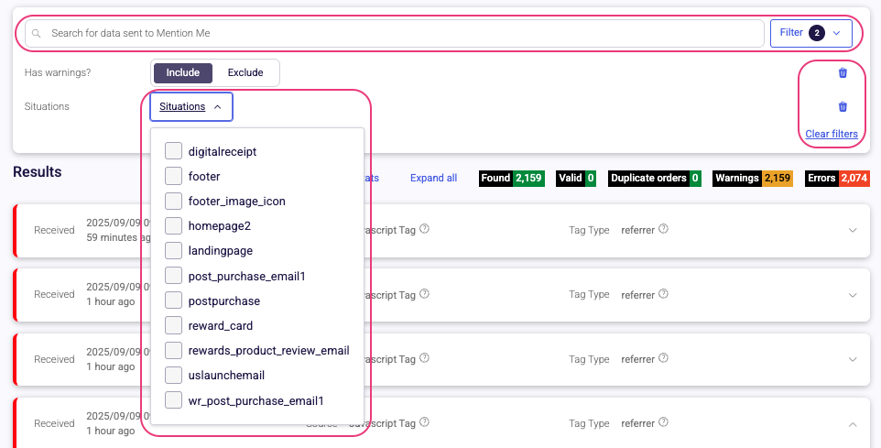Open the Tag Type help icon in first result
The image size is (881, 448).
pyautogui.click(x=664, y=229)
